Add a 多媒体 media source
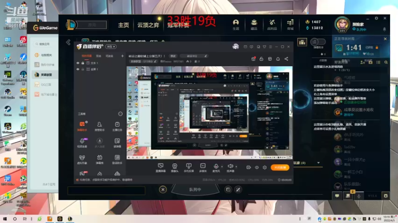398x223 pixels. click(x=203, y=167)
